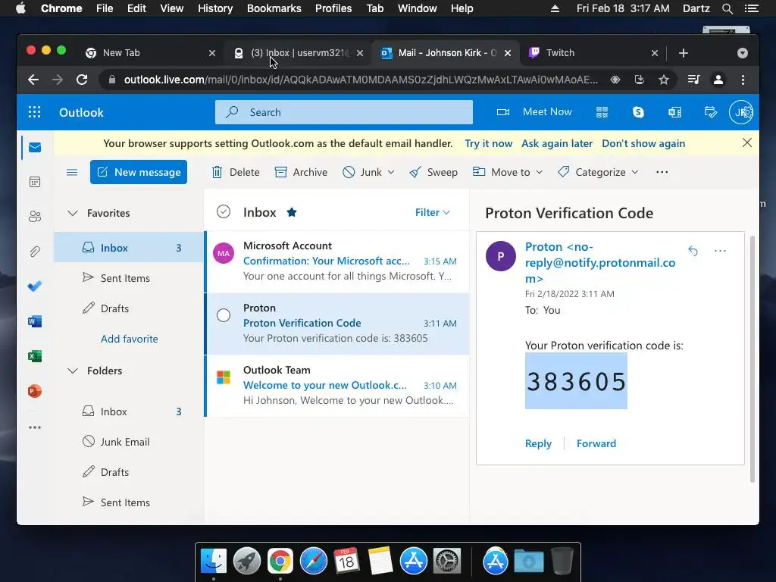Screen dimensions: 776x582
Task: Open the History menu in menu bar
Action: pyautogui.click(x=215, y=8)
